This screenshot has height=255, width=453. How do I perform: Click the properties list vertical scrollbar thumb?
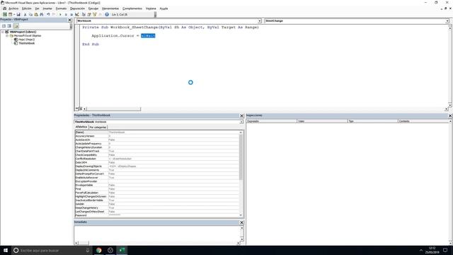pyautogui.click(x=241, y=157)
